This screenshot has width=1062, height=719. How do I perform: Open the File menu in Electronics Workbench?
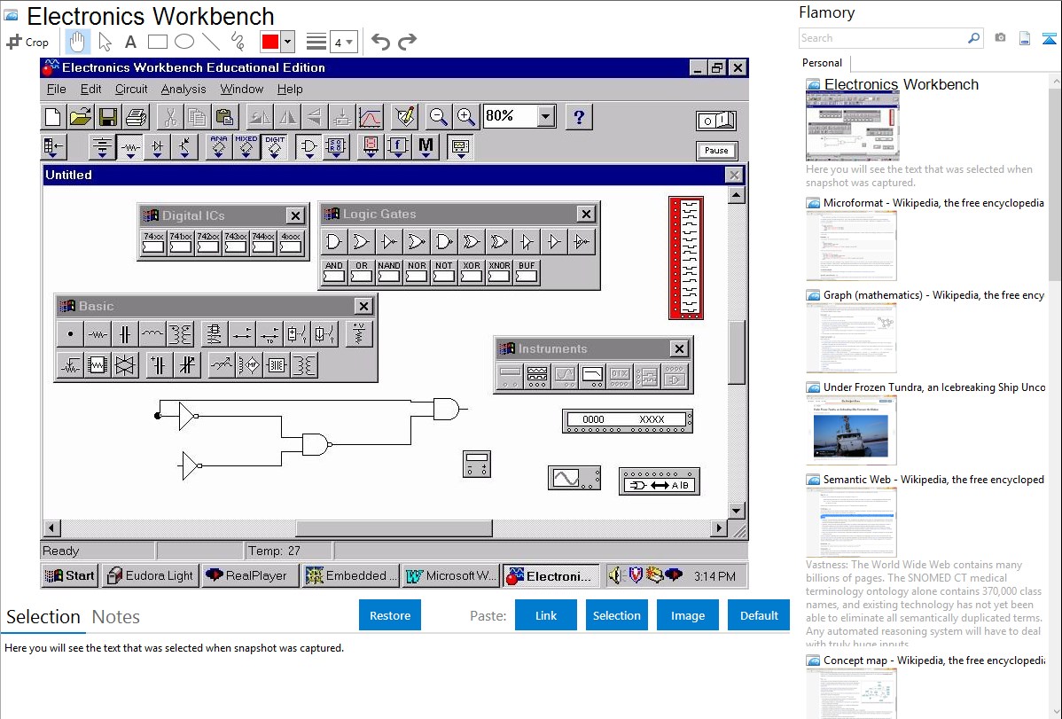pos(56,89)
